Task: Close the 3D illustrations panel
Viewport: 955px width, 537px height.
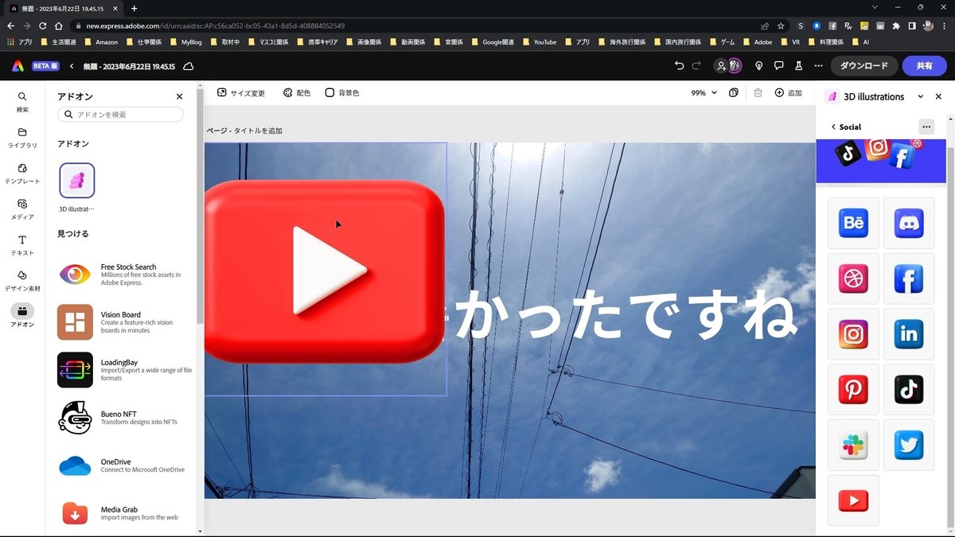Action: coord(938,96)
